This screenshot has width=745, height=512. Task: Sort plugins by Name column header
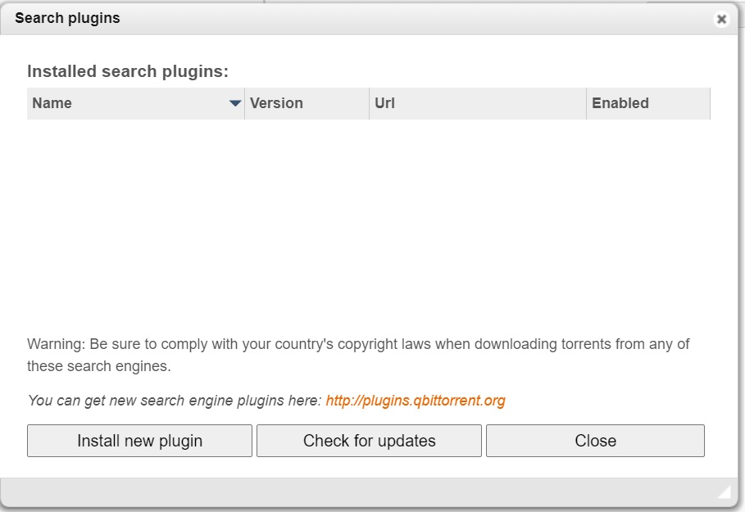pos(136,103)
